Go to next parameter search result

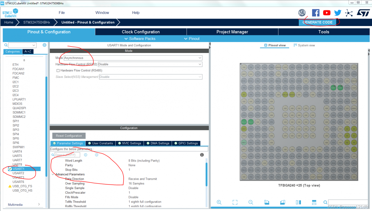tap(96, 155)
